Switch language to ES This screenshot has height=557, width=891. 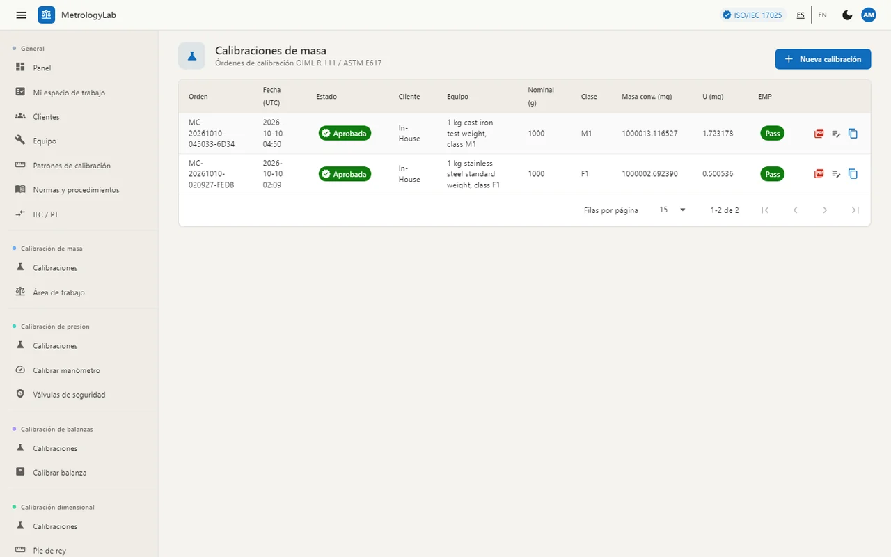point(801,15)
